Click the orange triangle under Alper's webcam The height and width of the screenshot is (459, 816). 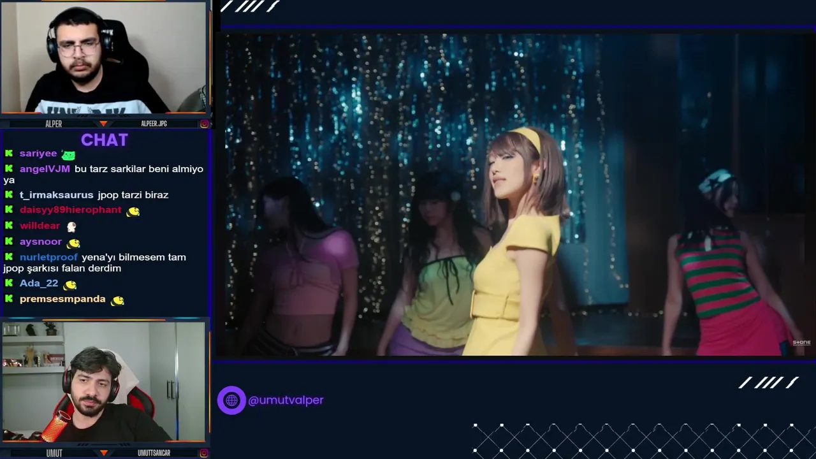103,124
